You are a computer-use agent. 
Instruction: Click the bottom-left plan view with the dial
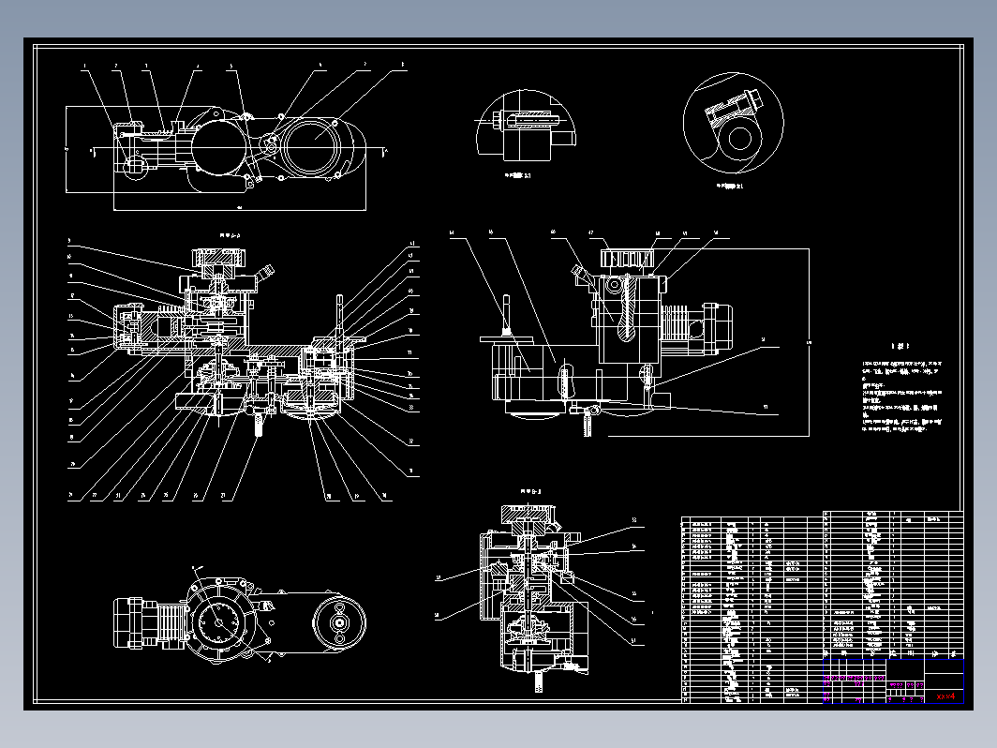240,616
